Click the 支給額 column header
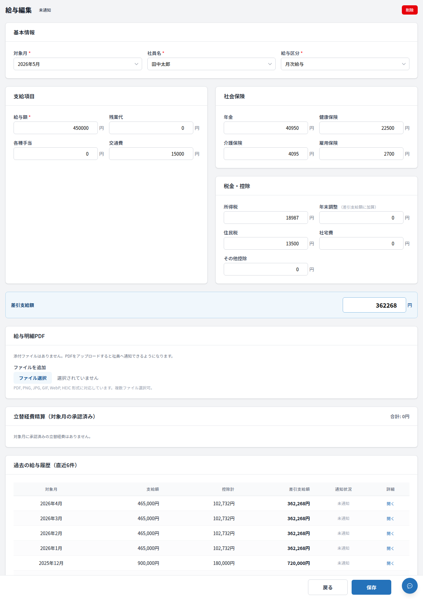 click(153, 489)
